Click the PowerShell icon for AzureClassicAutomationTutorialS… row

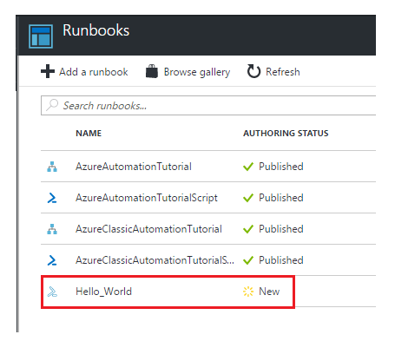(x=52, y=260)
